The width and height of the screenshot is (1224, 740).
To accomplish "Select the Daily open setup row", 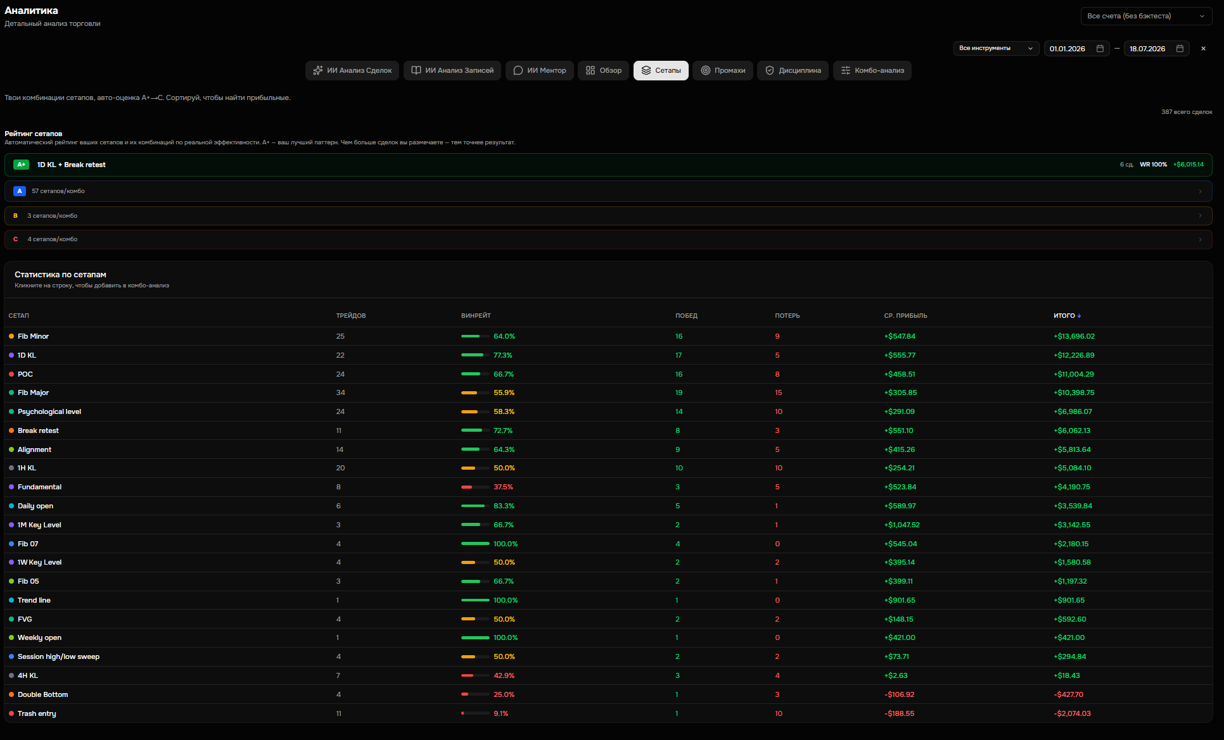I will tap(608, 506).
